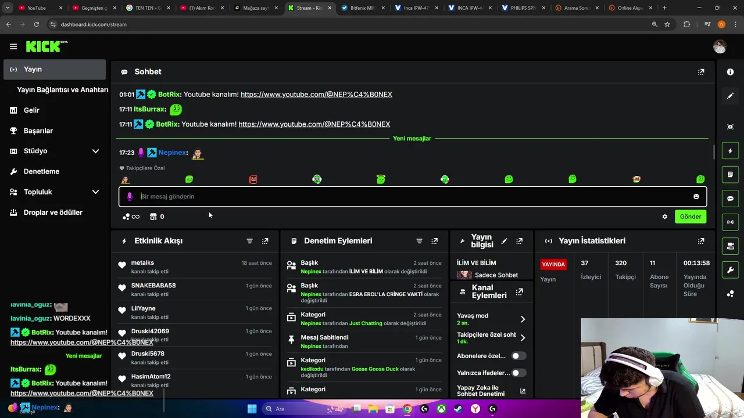Click the chat bubble icon in right sidebar
Image resolution: width=744 pixels, height=418 pixels.
pyautogui.click(x=730, y=199)
